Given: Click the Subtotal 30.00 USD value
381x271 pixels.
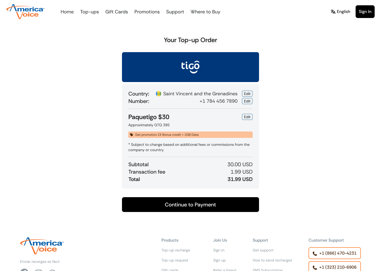Looking at the screenshot, I should pos(240,164).
